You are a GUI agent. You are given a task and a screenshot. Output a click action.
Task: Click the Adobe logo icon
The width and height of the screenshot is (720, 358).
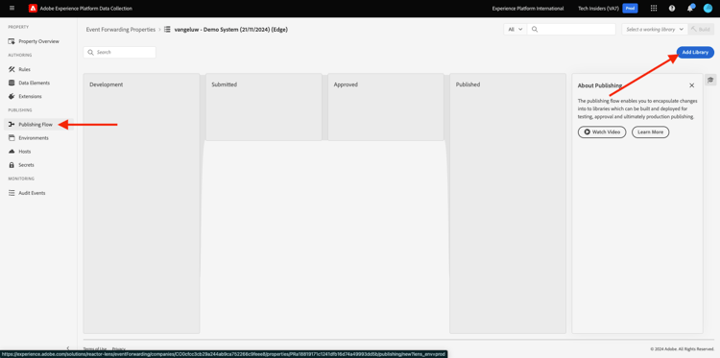tap(33, 9)
